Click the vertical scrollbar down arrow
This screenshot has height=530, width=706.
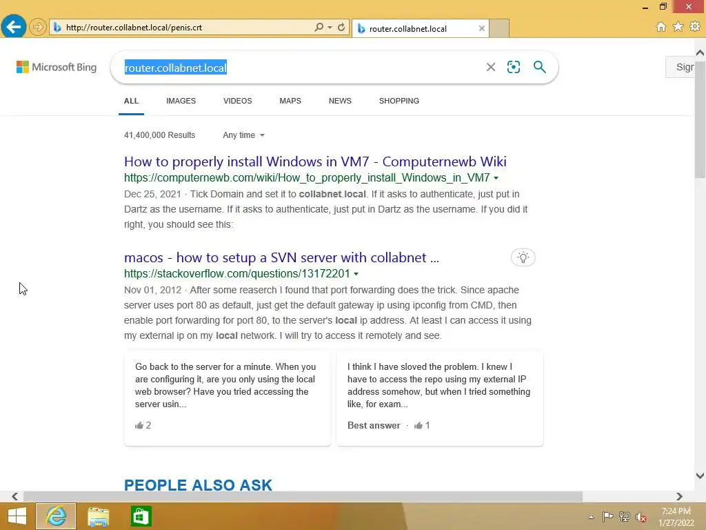pos(700,475)
